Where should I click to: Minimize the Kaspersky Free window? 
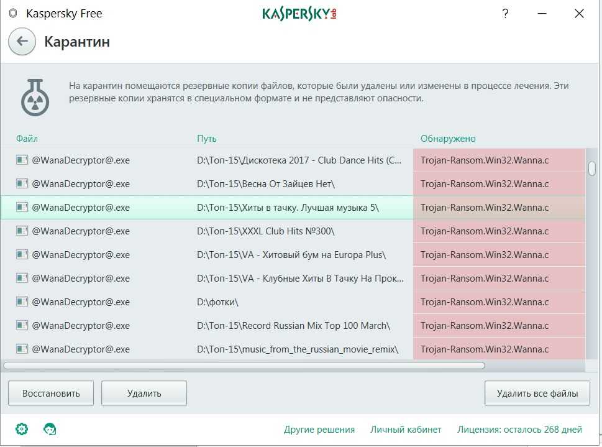click(542, 14)
